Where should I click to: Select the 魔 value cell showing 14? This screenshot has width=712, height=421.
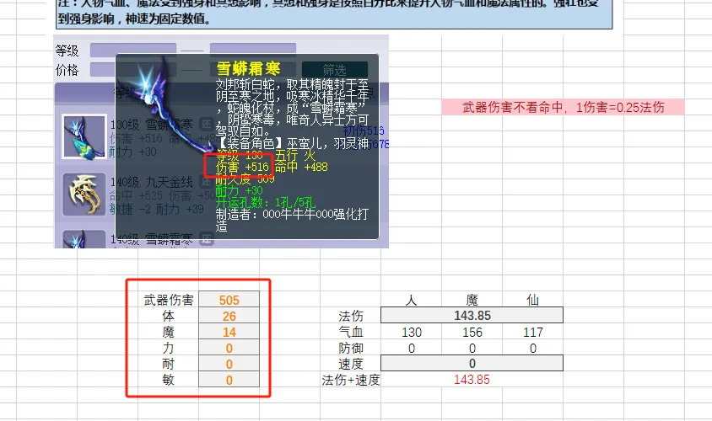click(x=228, y=332)
